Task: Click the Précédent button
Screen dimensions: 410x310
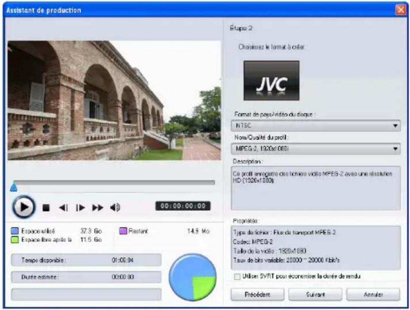Action: pyautogui.click(x=257, y=294)
